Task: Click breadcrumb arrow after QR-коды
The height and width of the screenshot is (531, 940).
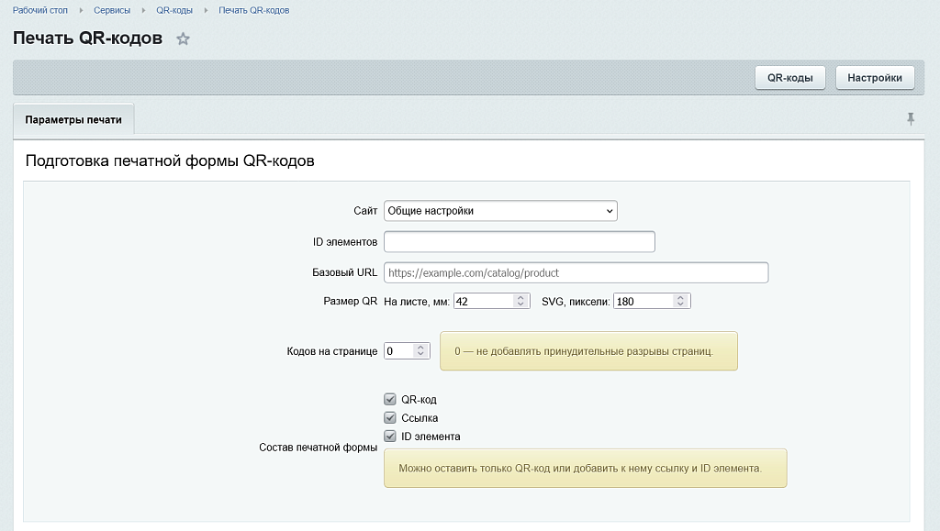Action: pyautogui.click(x=206, y=10)
